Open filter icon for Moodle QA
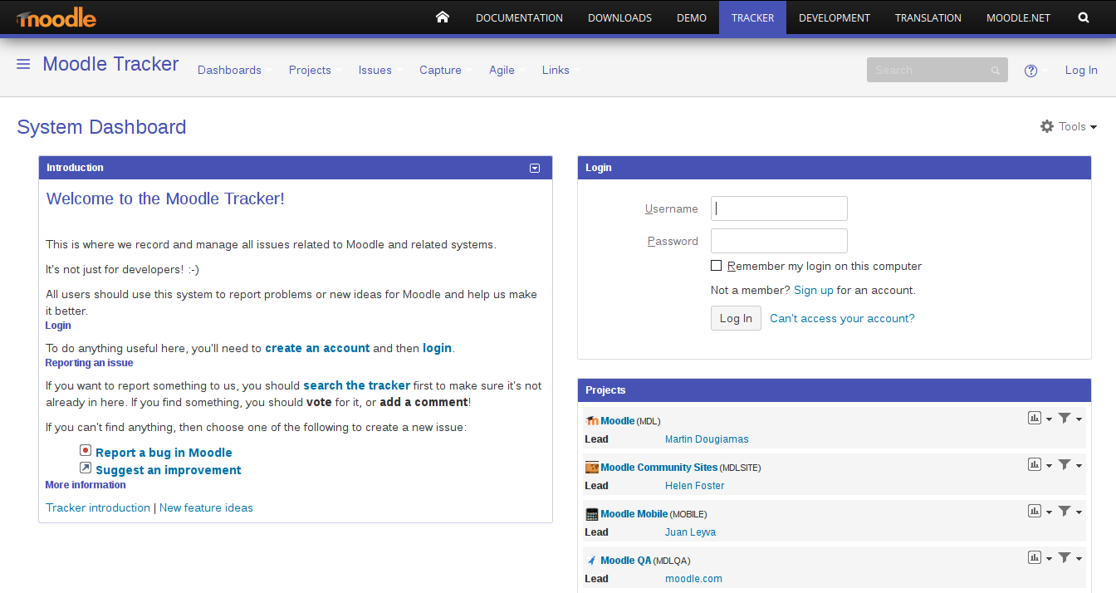 coord(1065,558)
